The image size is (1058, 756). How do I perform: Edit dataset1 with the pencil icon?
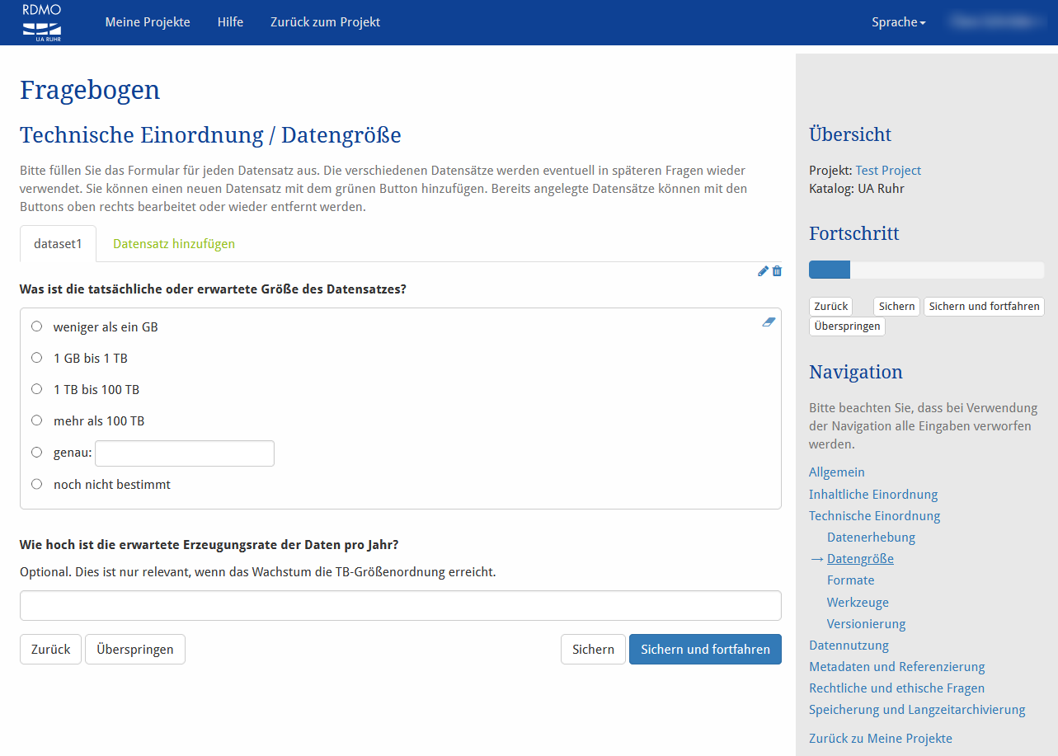(763, 271)
